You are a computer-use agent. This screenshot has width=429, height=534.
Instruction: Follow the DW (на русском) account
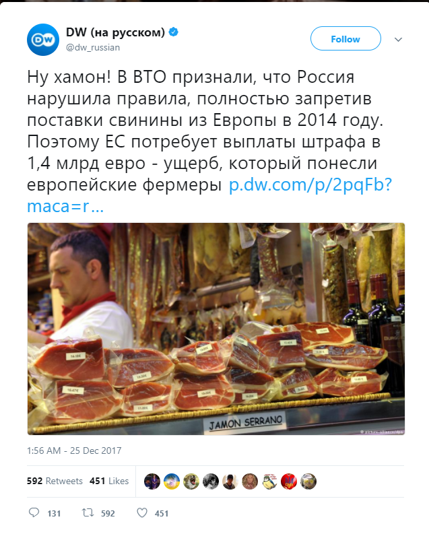pyautogui.click(x=345, y=38)
